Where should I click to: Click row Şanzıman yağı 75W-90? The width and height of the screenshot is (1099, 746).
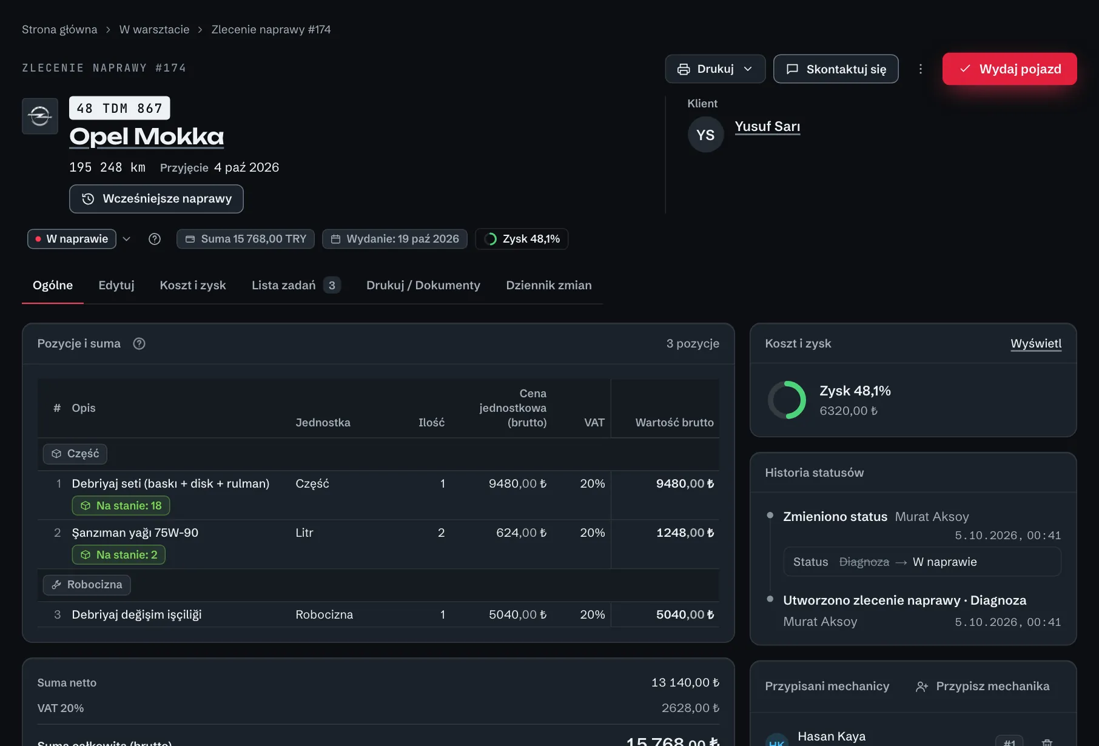pos(378,545)
